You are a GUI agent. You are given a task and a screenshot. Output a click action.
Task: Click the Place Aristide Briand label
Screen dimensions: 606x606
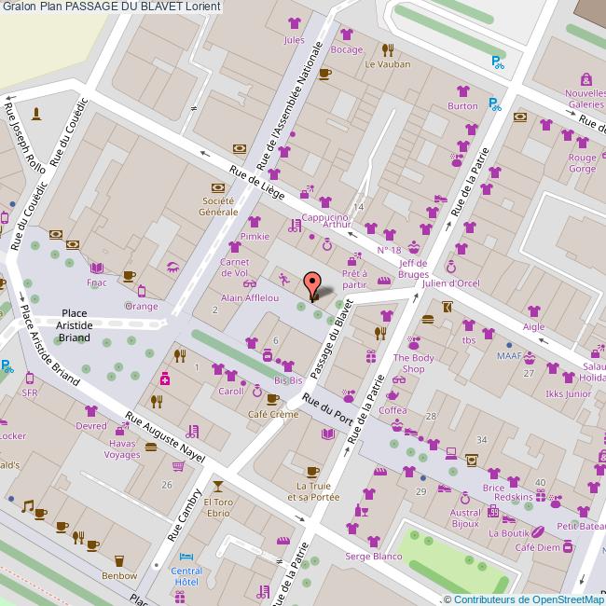pos(75,325)
